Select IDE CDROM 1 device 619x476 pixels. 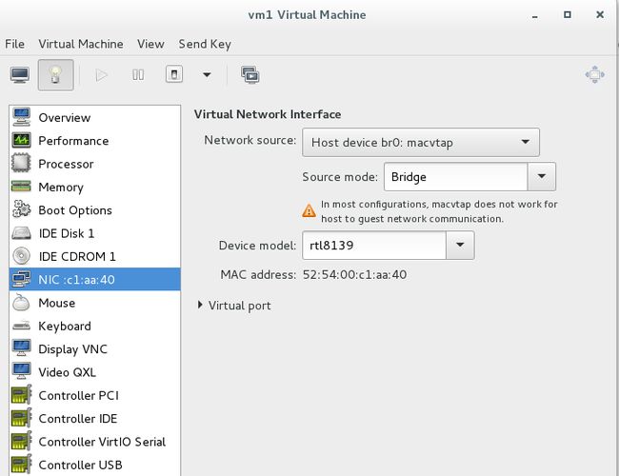94,256
